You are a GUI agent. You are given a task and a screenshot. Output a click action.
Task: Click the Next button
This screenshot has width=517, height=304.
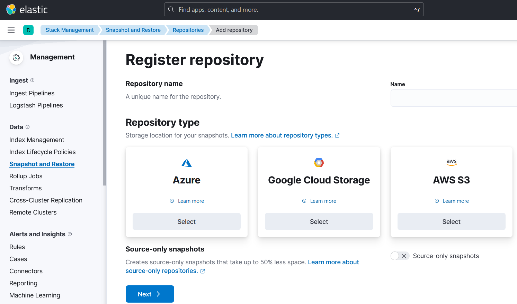(x=150, y=294)
